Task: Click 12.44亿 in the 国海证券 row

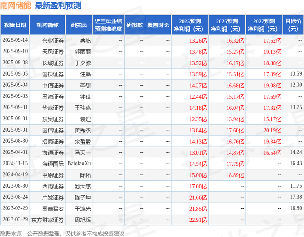Action: [x=198, y=97]
